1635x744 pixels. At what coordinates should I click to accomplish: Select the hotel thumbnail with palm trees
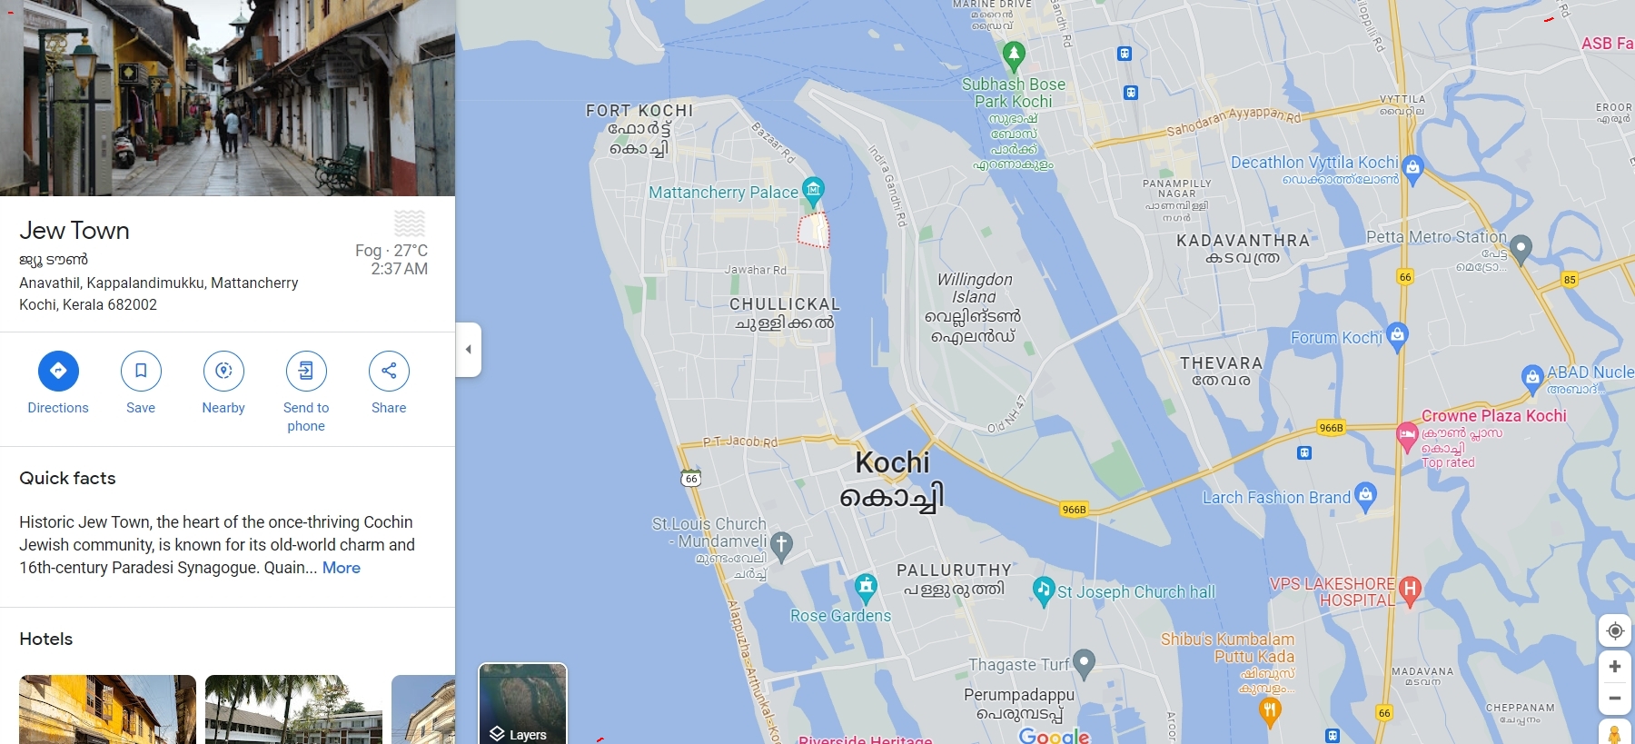click(x=293, y=709)
